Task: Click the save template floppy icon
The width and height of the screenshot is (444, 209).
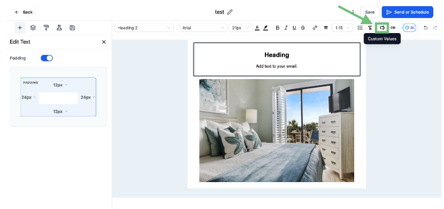Action: (72, 27)
